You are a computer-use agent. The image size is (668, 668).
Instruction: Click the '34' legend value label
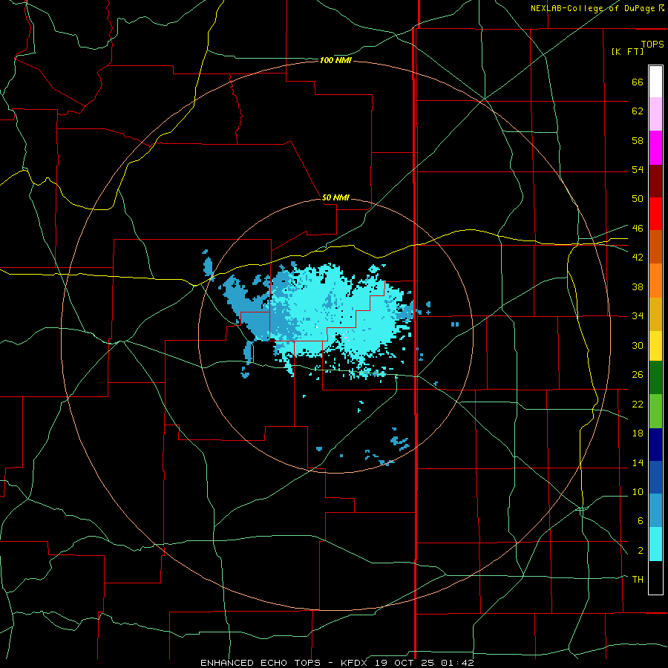point(638,315)
